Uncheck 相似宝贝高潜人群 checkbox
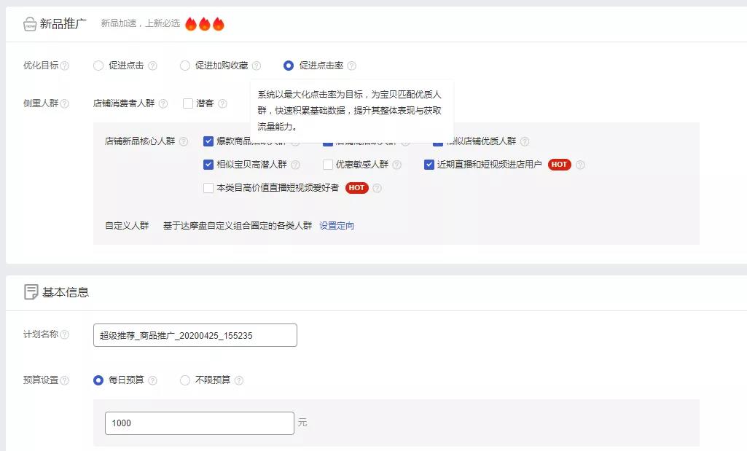747x451 pixels. click(x=208, y=165)
